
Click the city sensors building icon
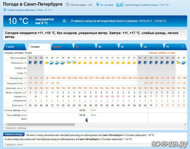[64, 21]
